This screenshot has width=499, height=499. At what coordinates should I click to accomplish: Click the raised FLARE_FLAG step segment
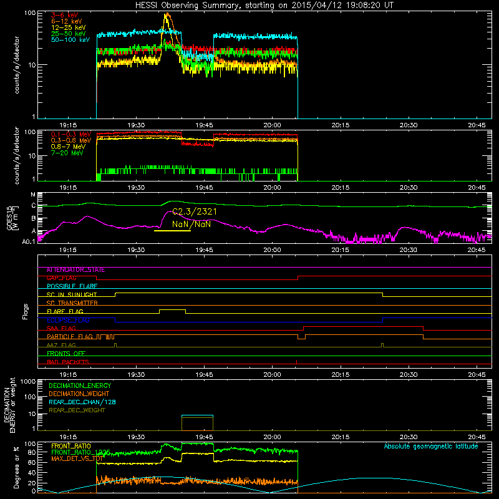tap(172, 309)
